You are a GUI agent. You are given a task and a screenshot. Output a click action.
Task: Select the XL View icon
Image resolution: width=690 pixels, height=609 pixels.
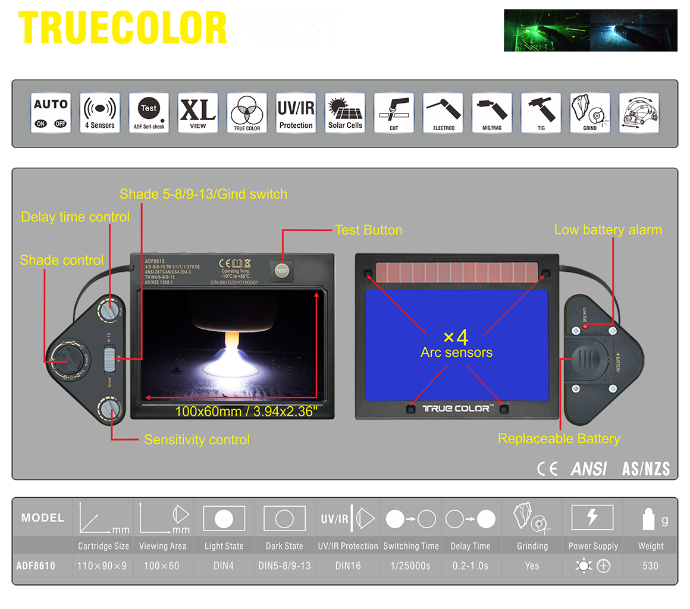pos(198,113)
